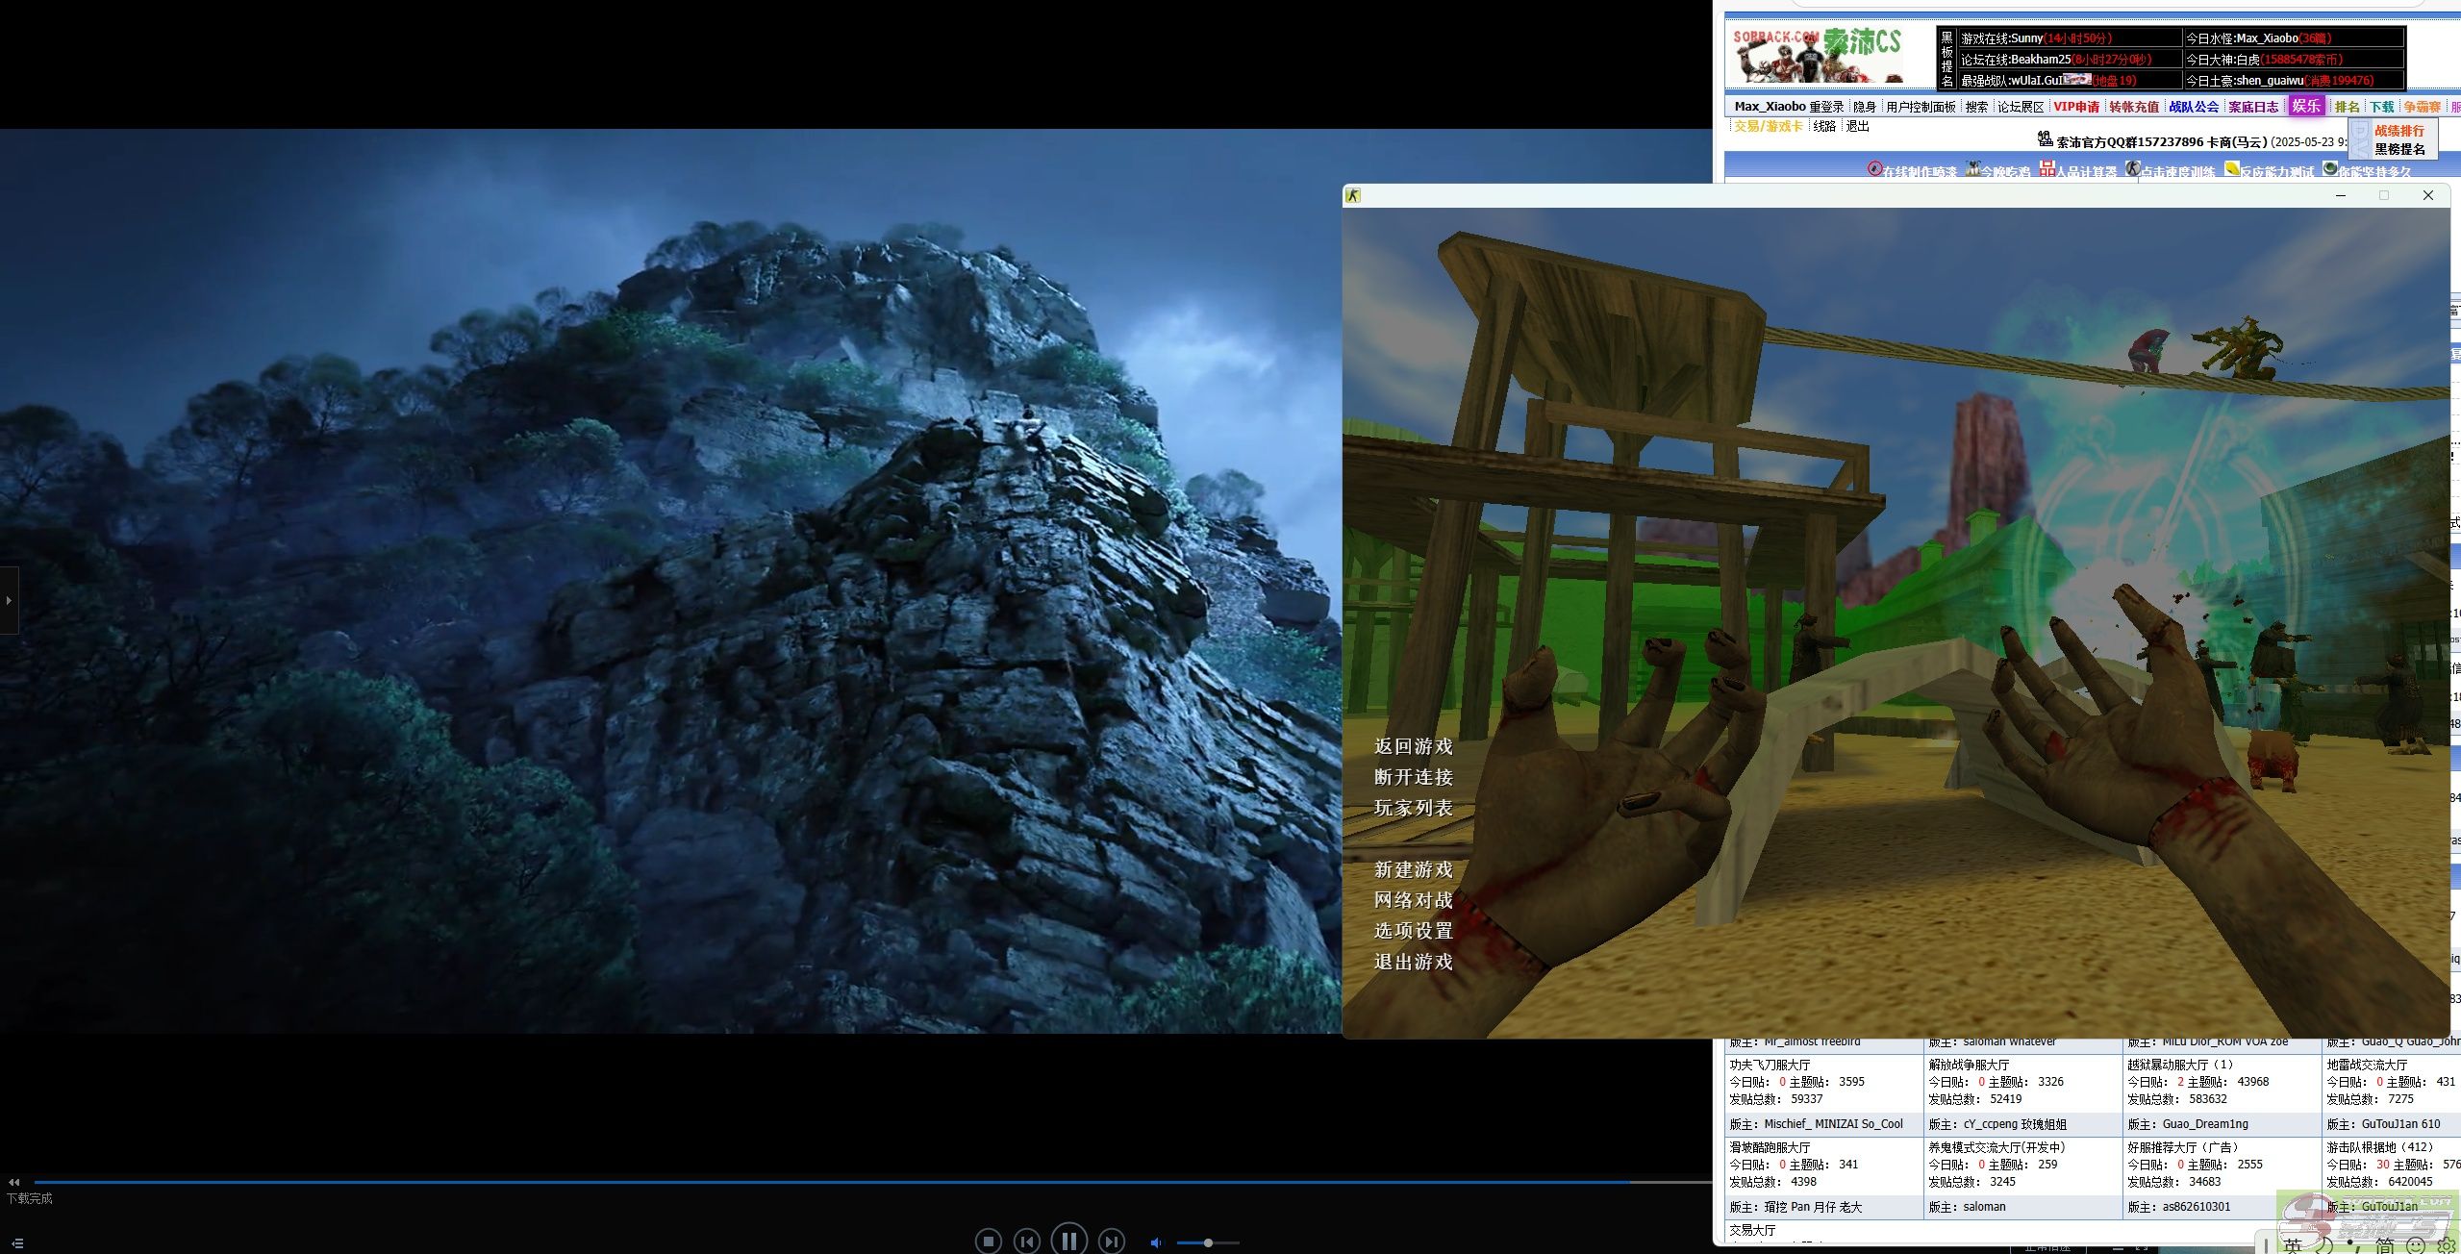2461x1254 pixels.
Task: Select 战绩排行 from dropdown popup
Action: pyautogui.click(x=2398, y=131)
